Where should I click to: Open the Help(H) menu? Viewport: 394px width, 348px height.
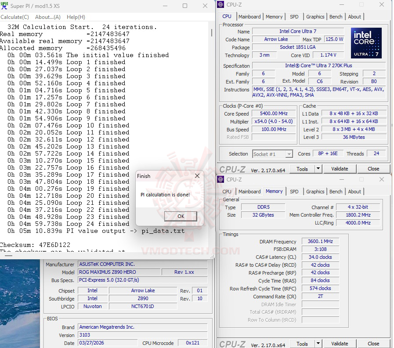[76, 17]
